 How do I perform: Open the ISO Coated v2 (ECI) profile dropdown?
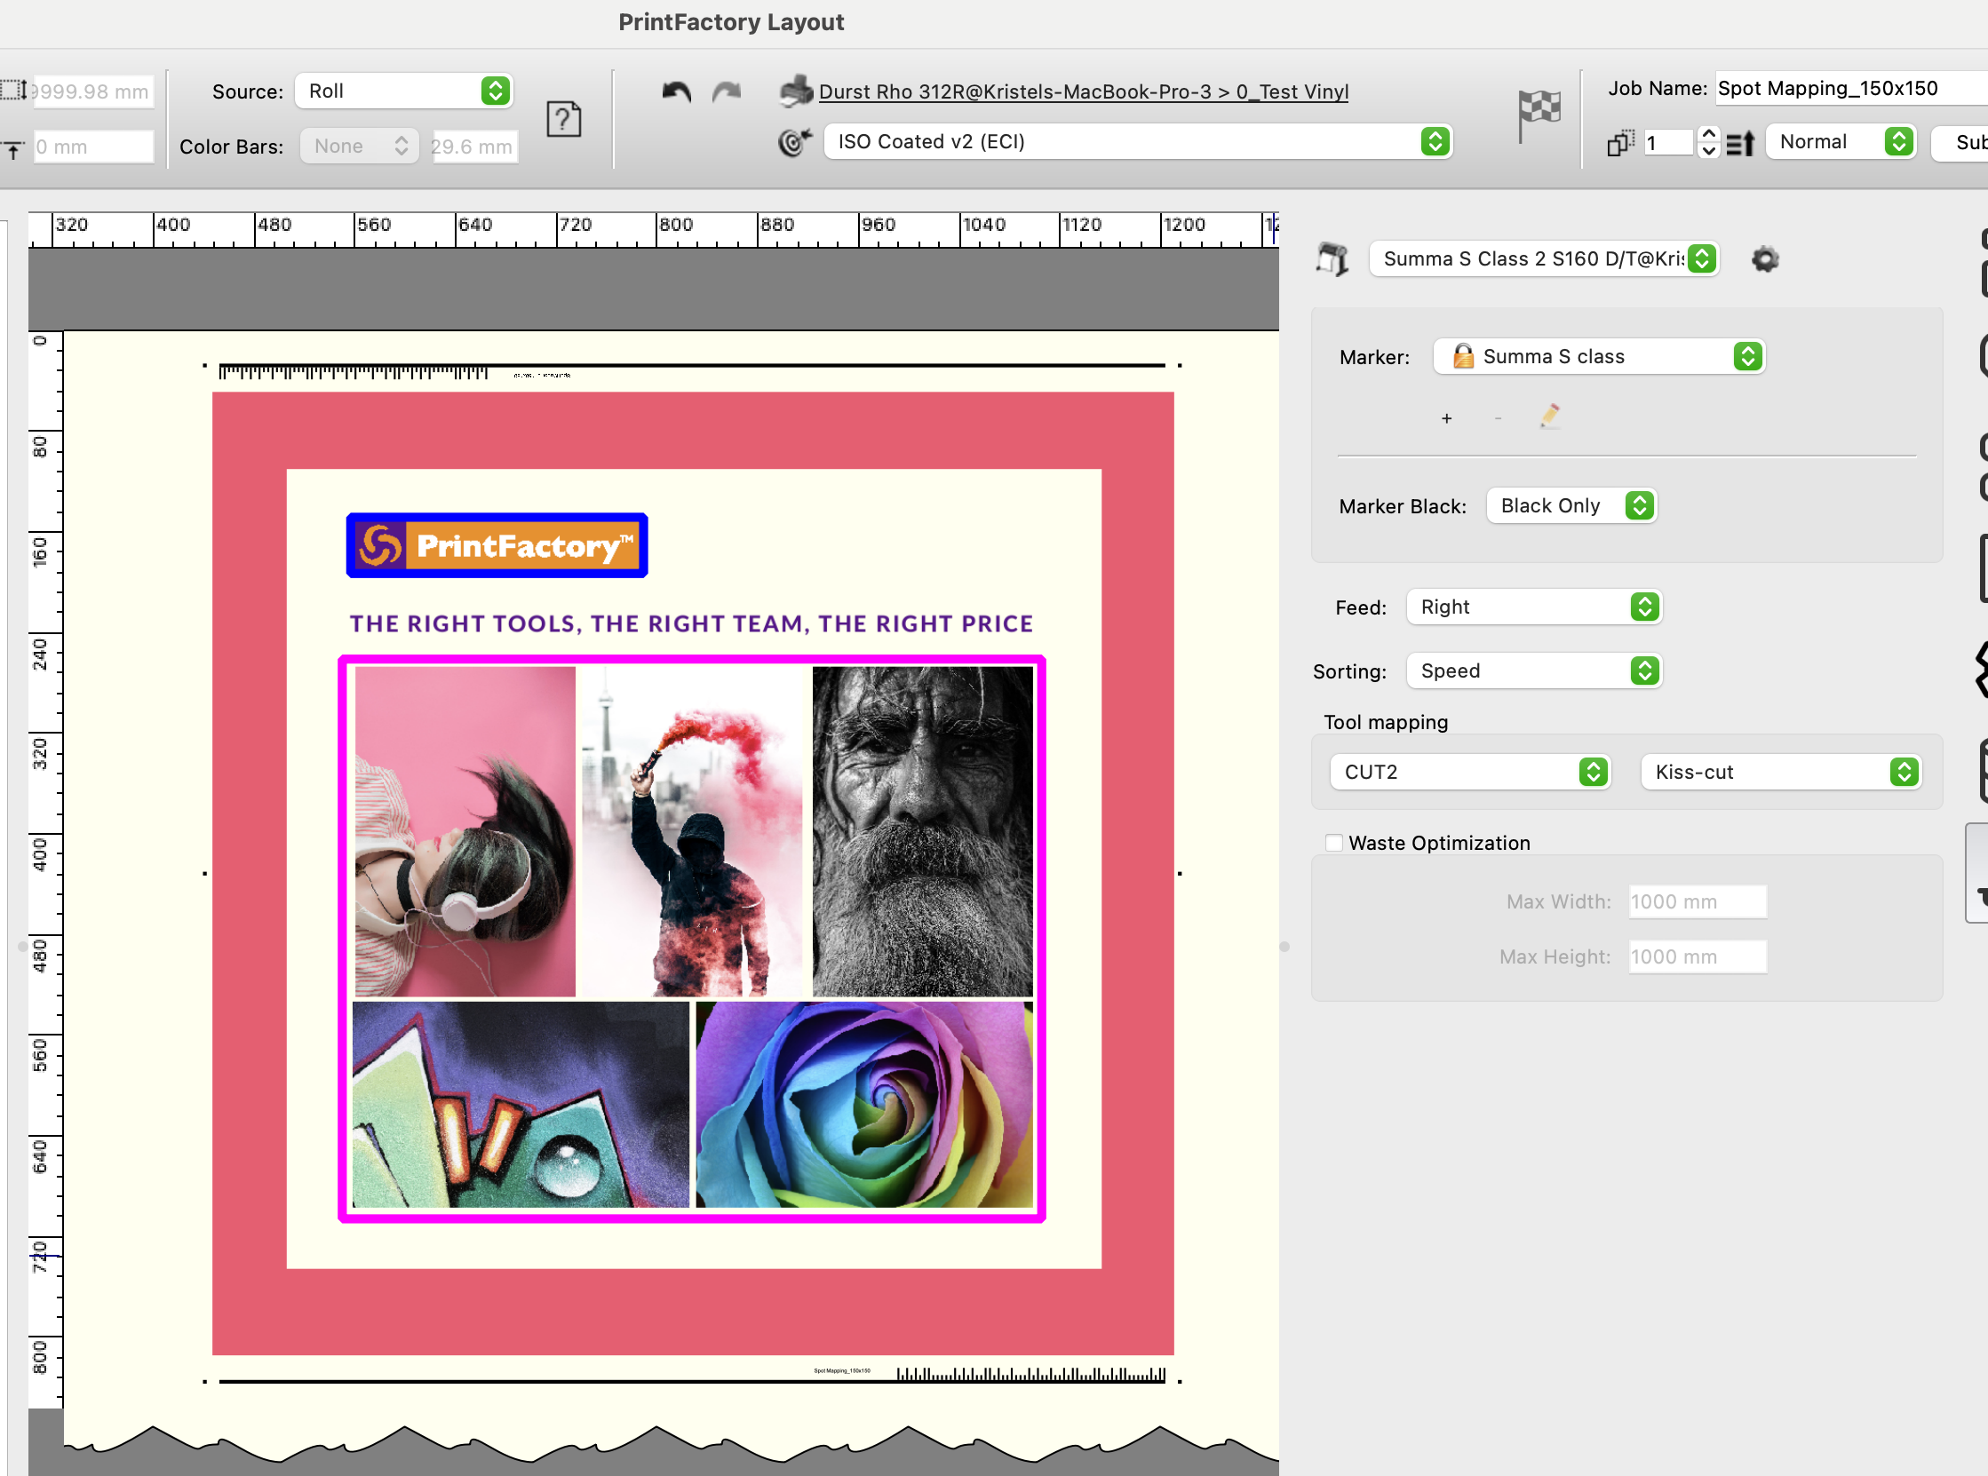tap(1137, 141)
